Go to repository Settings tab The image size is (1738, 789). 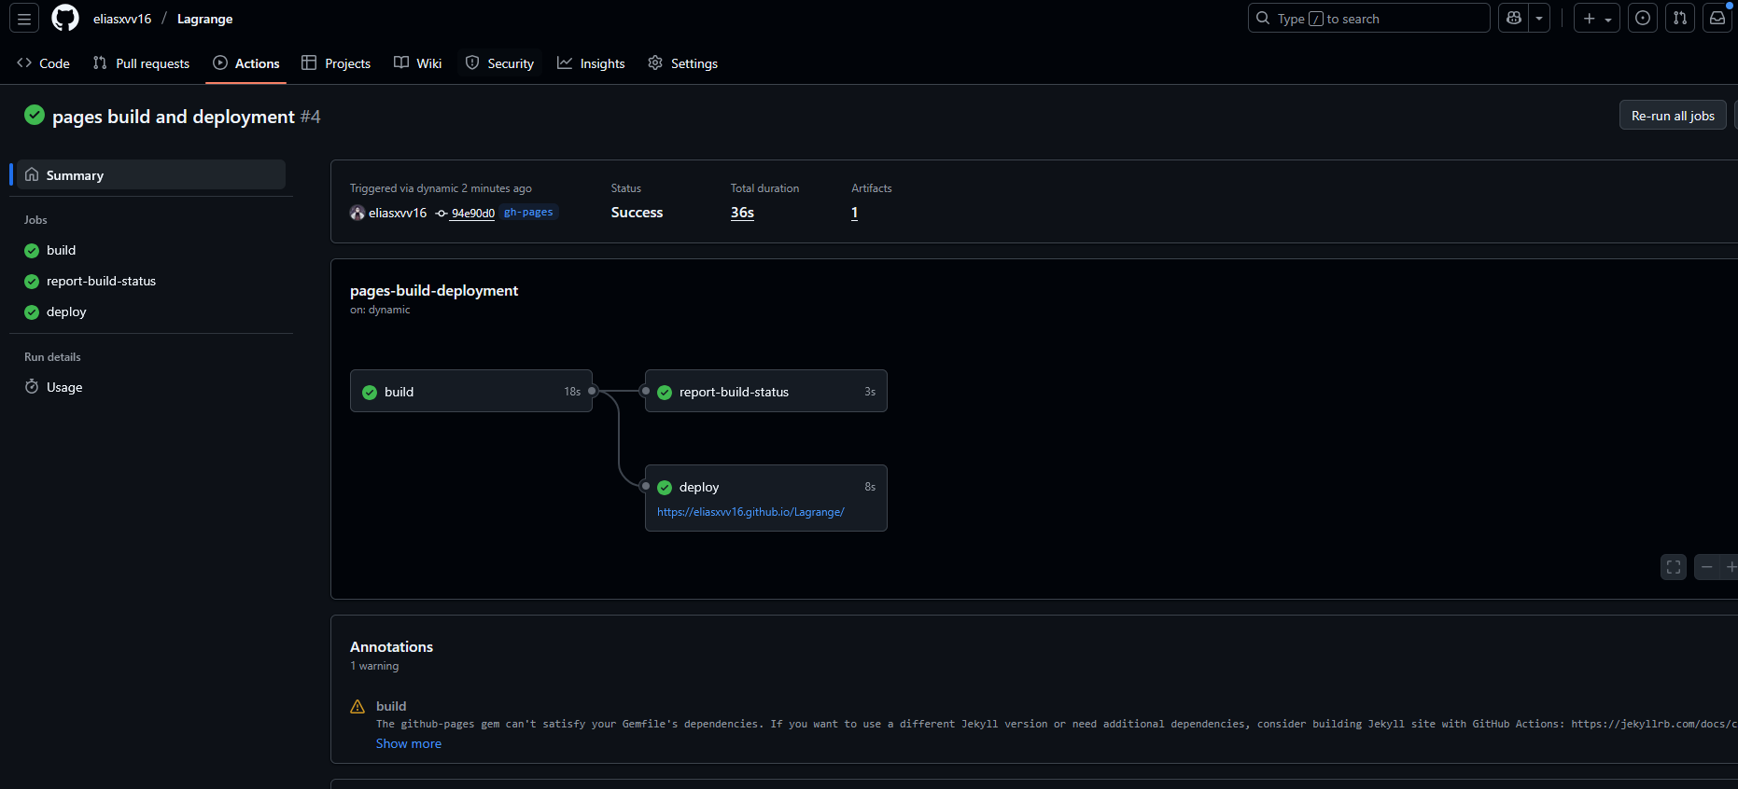point(682,63)
